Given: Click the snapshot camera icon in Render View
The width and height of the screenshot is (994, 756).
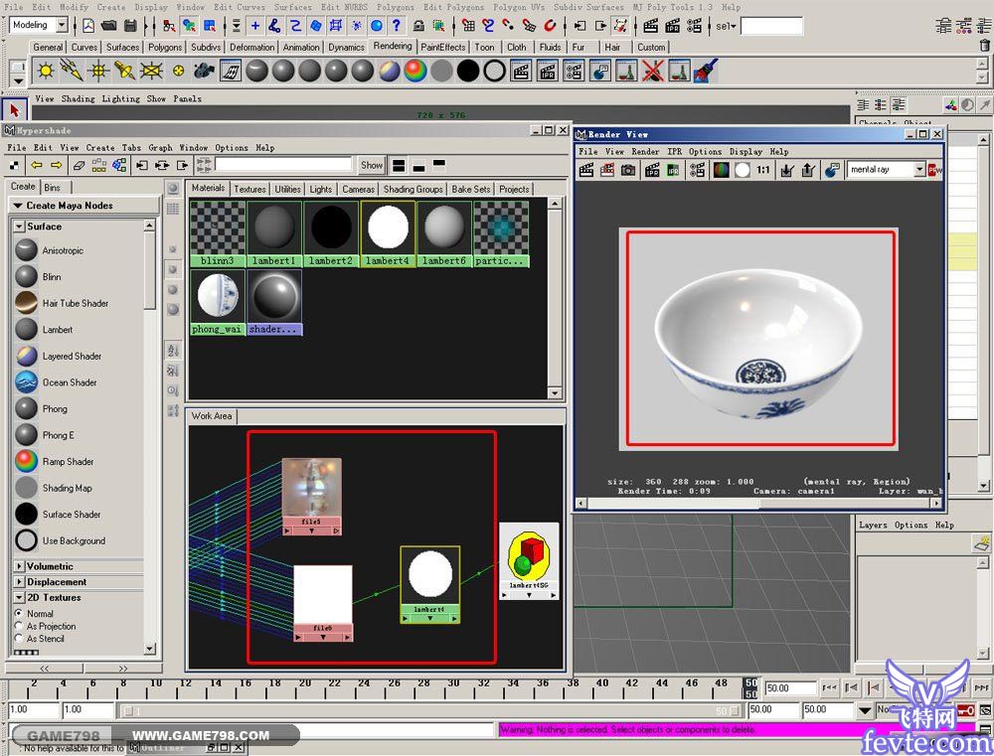Looking at the screenshot, I should (628, 170).
